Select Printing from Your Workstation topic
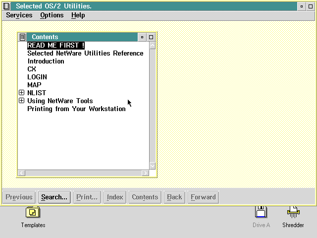The image size is (317, 238). click(76, 109)
